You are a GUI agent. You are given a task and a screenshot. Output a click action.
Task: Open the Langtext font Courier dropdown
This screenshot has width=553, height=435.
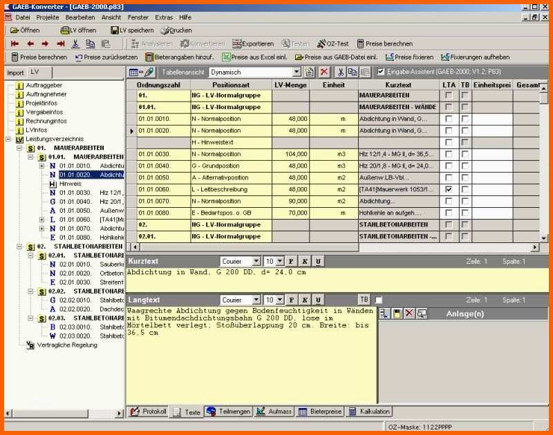256,300
